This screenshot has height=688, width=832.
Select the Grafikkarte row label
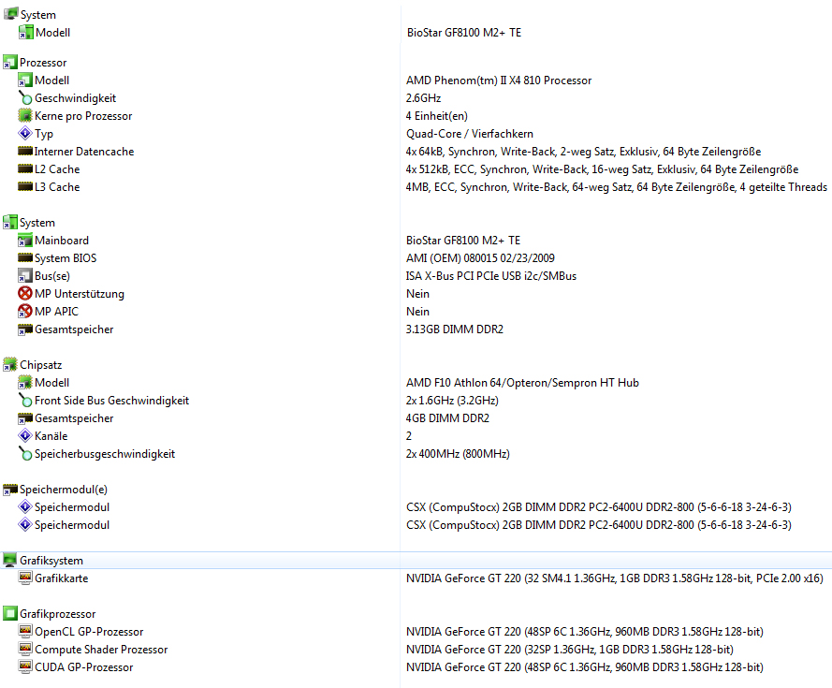tap(61, 578)
